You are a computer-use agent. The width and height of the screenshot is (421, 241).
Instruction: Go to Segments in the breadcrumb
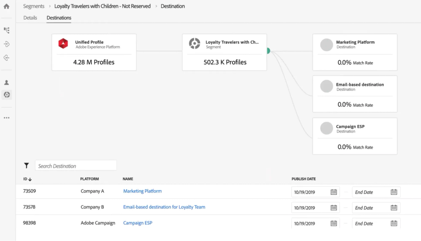tap(34, 6)
